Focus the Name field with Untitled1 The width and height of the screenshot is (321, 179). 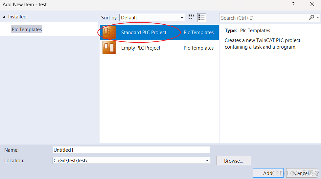(131, 150)
